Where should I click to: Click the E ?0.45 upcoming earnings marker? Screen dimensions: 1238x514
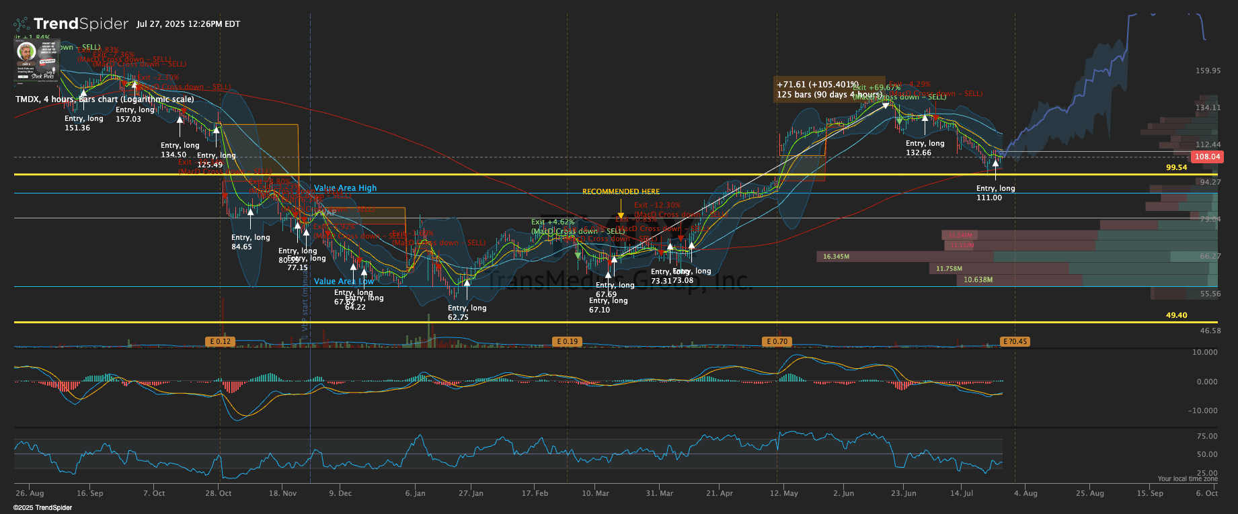point(1015,341)
